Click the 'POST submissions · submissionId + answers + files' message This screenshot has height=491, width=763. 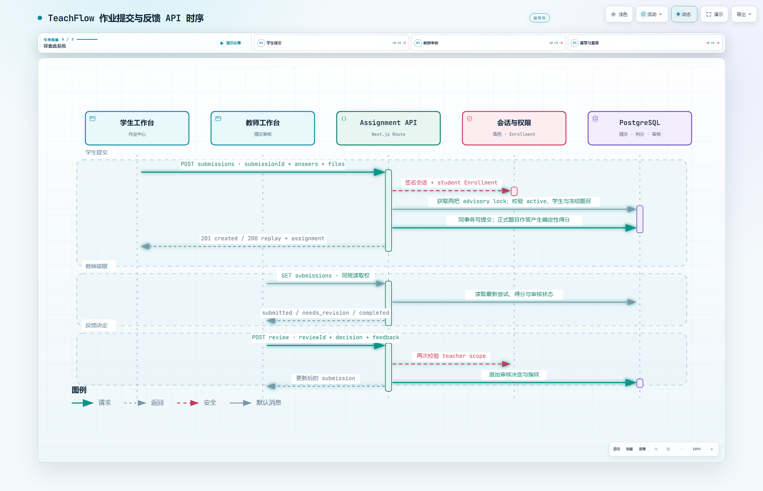tap(263, 164)
